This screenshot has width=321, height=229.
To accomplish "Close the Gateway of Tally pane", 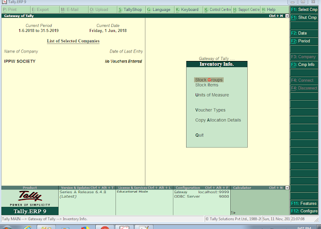I will 287,16.
